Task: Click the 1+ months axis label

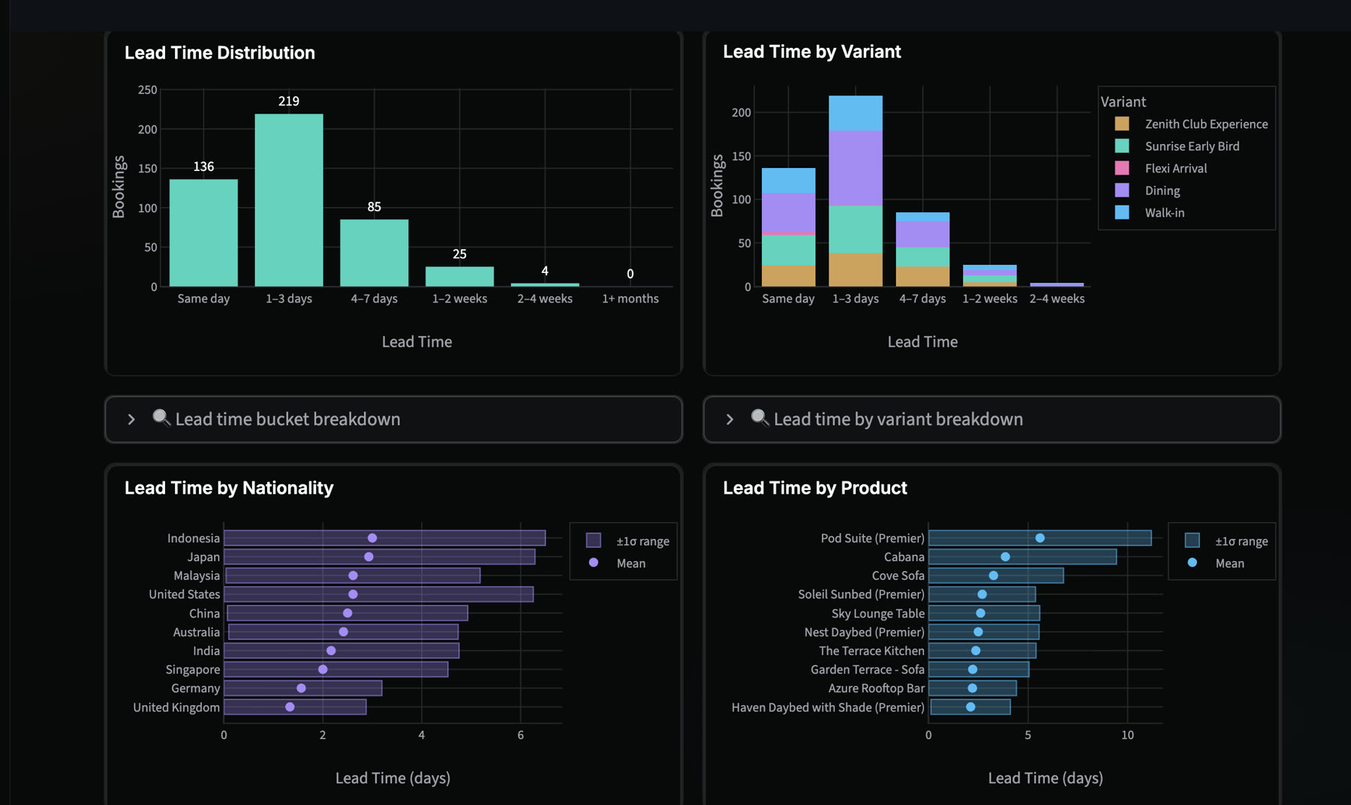Action: pos(630,299)
